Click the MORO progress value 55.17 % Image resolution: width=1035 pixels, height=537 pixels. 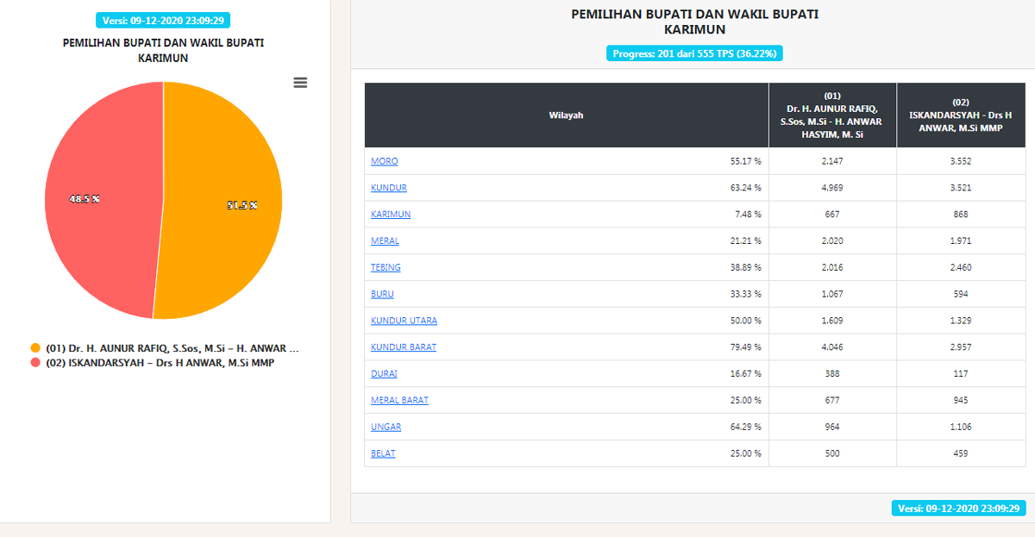click(x=745, y=161)
